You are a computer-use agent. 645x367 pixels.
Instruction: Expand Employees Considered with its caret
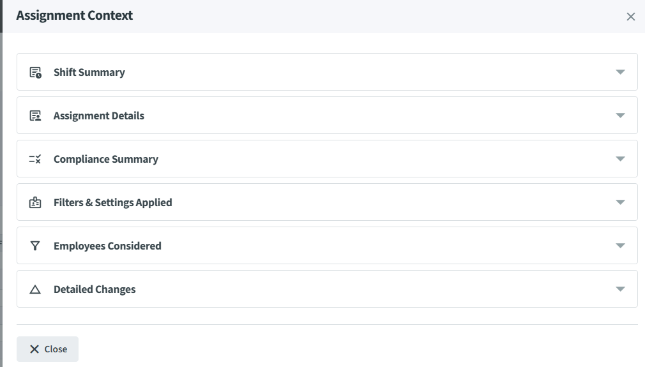(619, 246)
